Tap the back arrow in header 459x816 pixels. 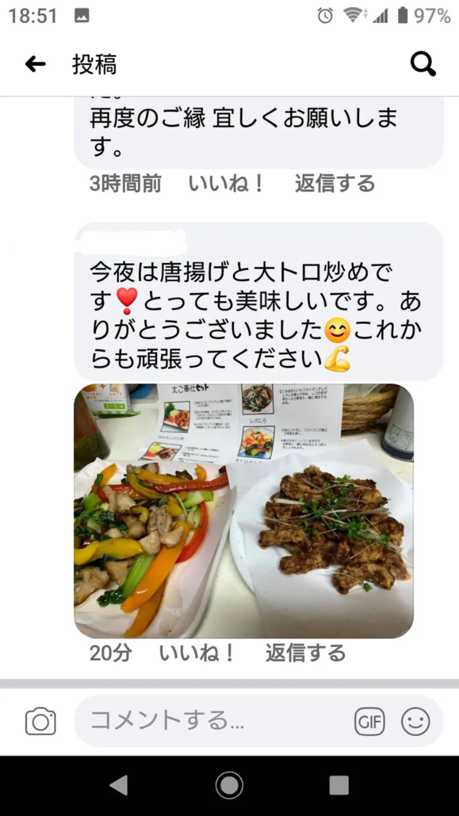coord(35,64)
